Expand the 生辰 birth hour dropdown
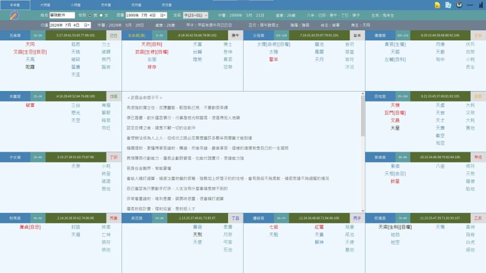This screenshot has width=486, height=273. coord(194,15)
